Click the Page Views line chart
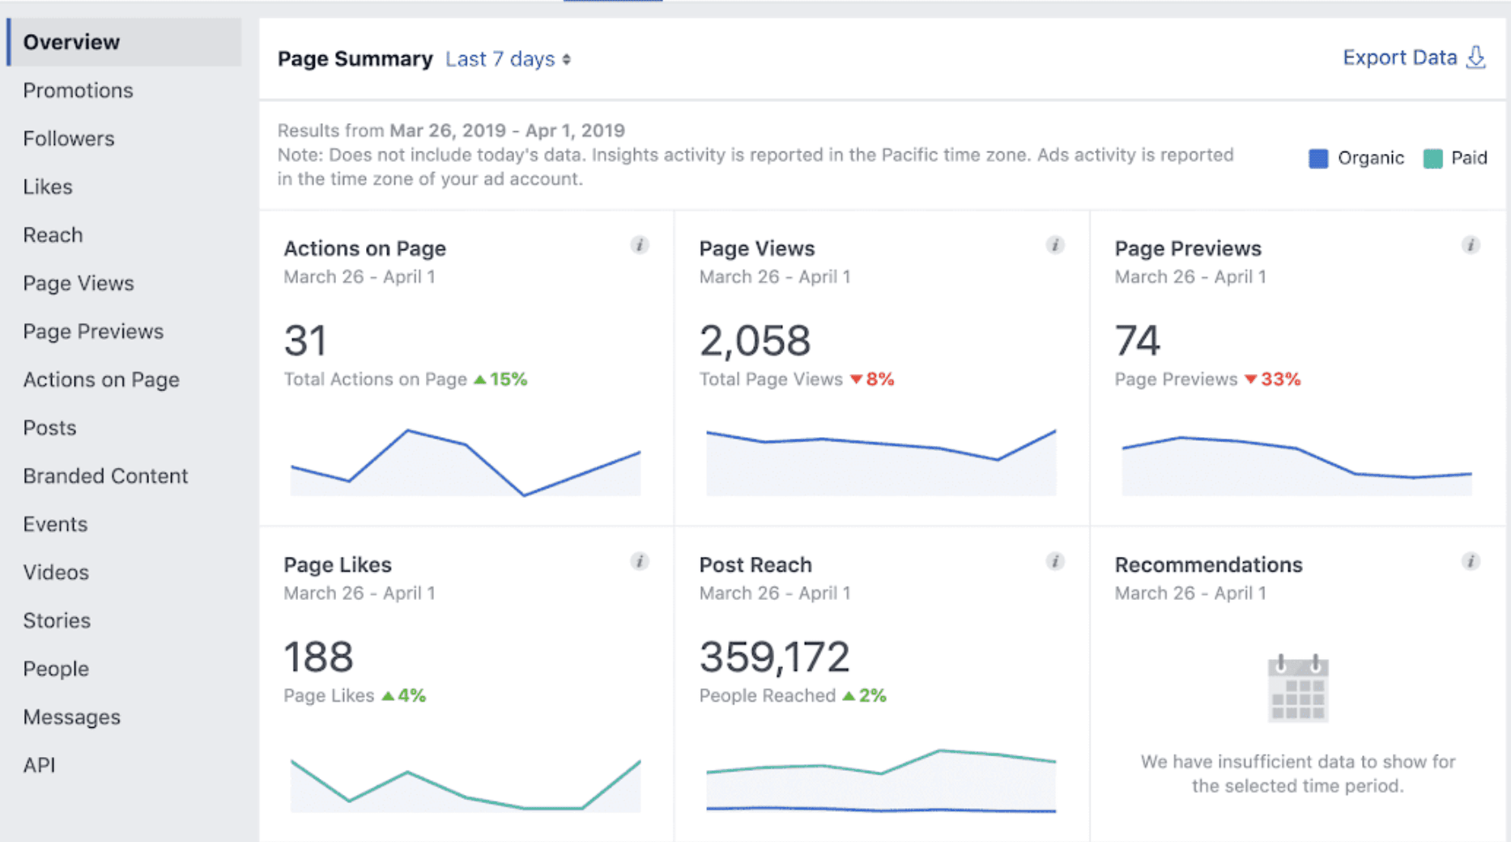Viewport: 1511px width, 842px height. tap(881, 457)
